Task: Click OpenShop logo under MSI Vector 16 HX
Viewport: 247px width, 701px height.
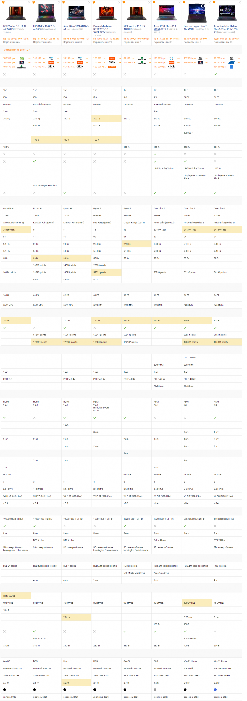Action: pyautogui.click(x=22, y=58)
